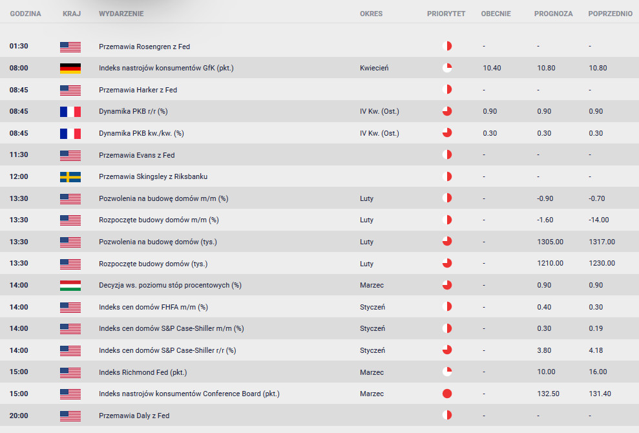
Task: Open Indeks cen domów FHFA m/m event
Action: [153, 307]
